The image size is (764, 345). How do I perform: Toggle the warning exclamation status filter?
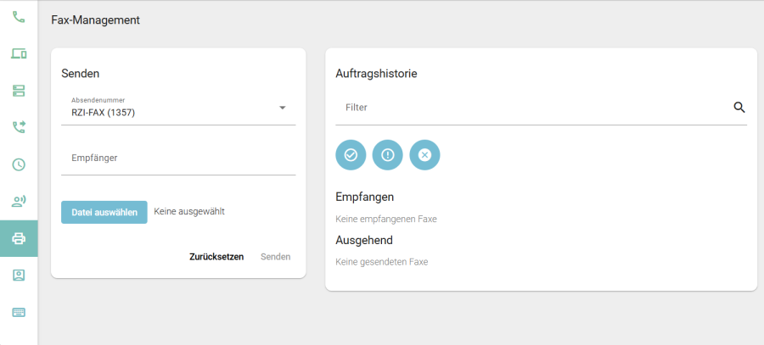tap(388, 155)
